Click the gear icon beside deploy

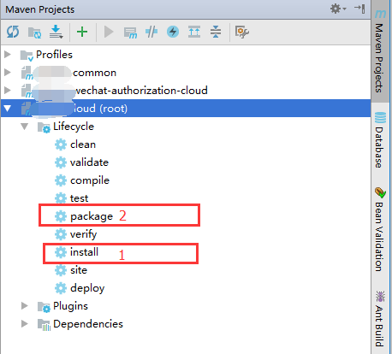(61, 288)
